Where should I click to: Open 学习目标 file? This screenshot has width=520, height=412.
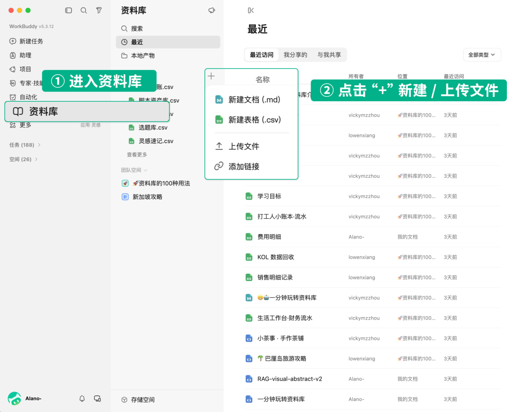tap(269, 196)
